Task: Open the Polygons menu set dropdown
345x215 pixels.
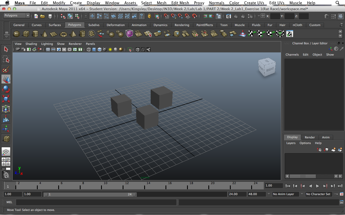Action: pyautogui.click(x=16, y=16)
